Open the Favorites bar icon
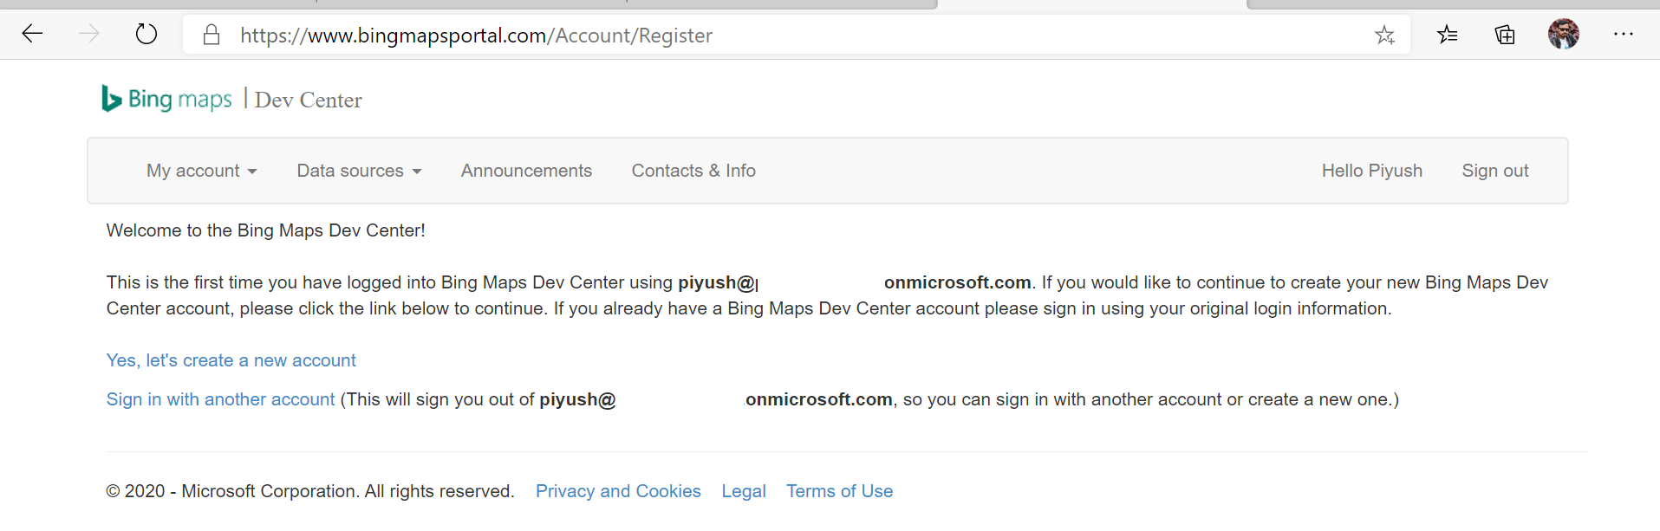 tap(1446, 35)
